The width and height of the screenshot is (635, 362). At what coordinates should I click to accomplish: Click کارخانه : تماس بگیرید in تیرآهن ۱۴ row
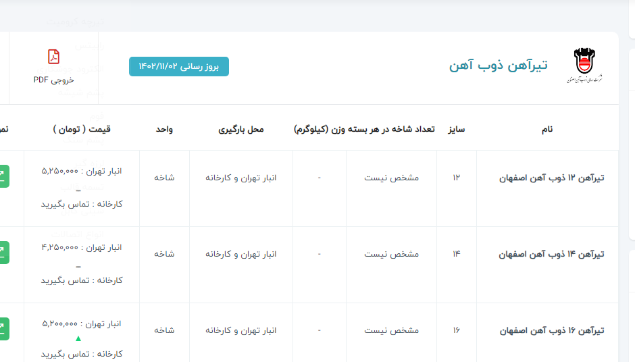pos(82,280)
